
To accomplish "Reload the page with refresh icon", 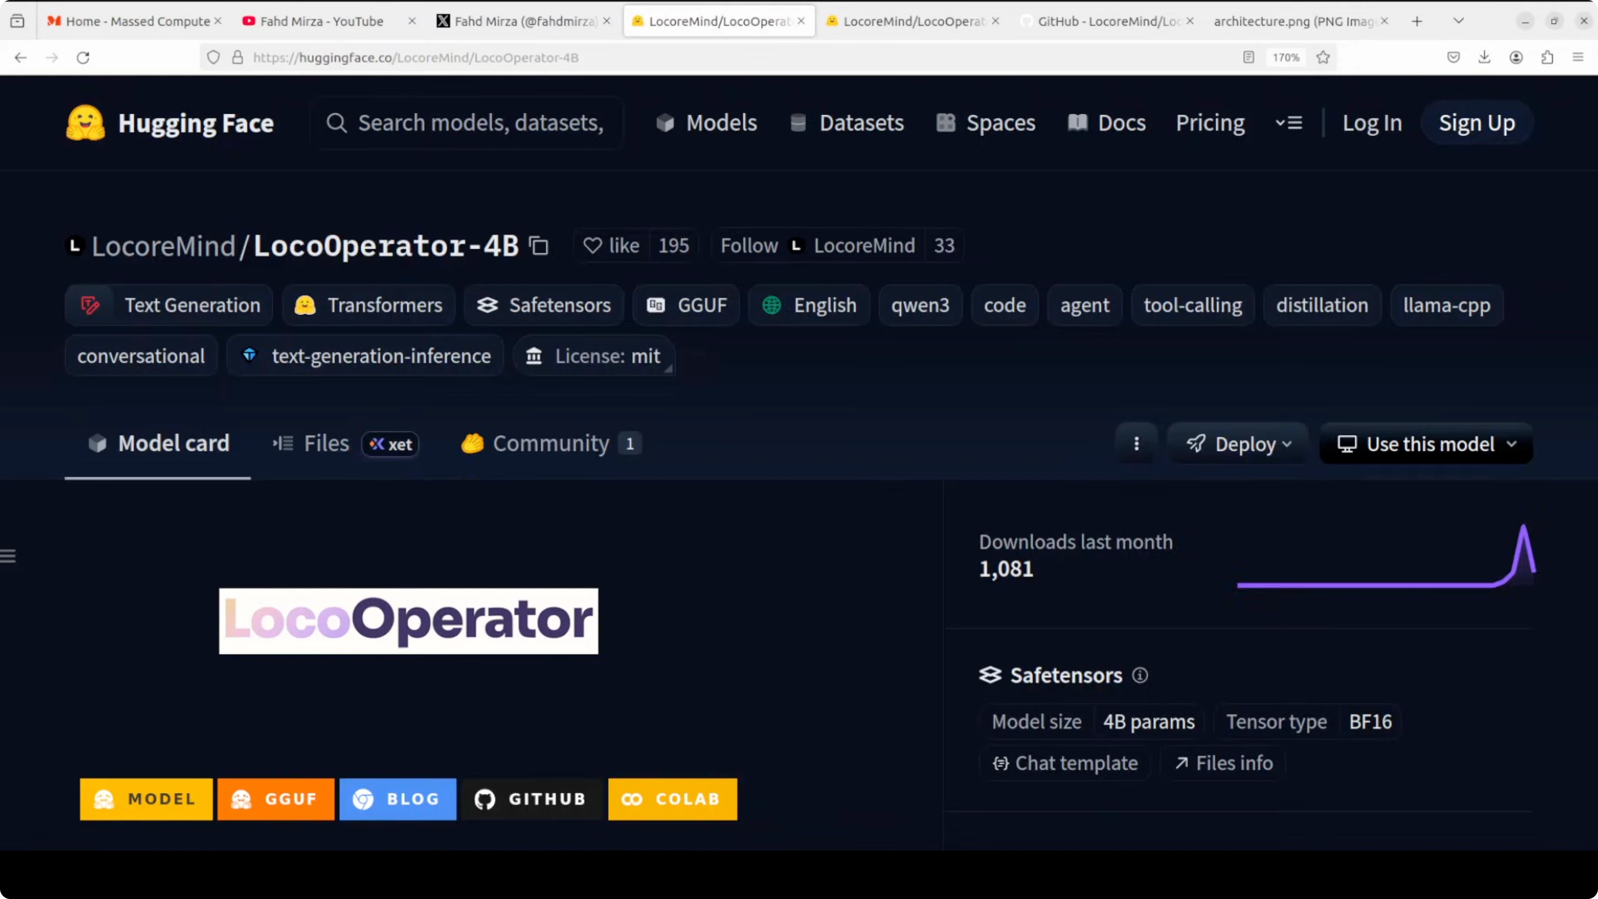I will point(83,58).
